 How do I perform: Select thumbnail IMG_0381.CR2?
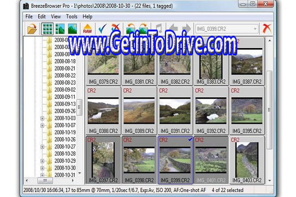pos(139,62)
